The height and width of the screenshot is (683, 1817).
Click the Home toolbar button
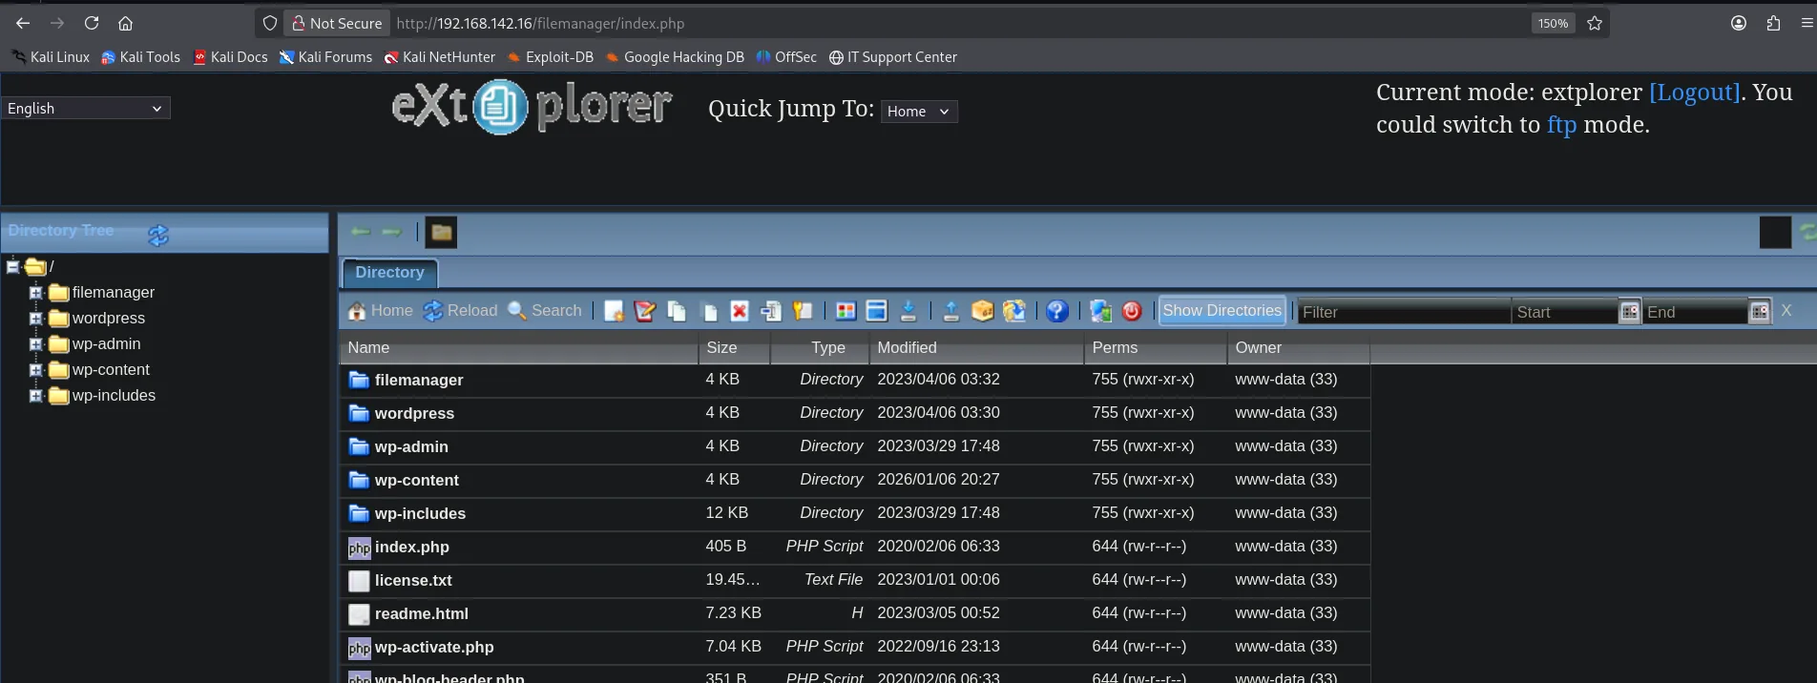pos(380,311)
